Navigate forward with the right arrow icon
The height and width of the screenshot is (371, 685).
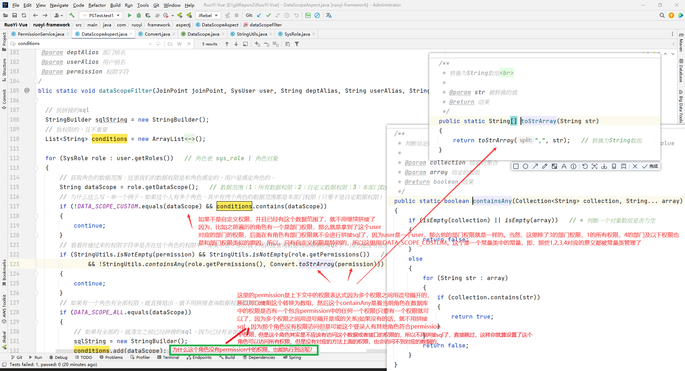tap(45, 15)
